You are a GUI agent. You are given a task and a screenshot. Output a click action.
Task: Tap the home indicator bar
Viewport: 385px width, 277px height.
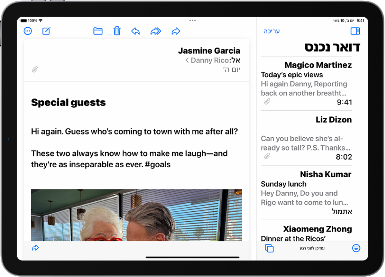click(192, 257)
